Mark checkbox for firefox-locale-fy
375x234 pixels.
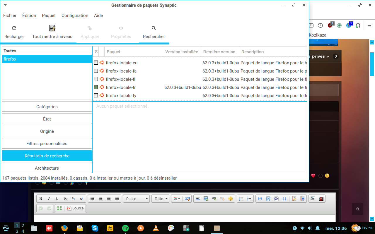click(x=96, y=95)
